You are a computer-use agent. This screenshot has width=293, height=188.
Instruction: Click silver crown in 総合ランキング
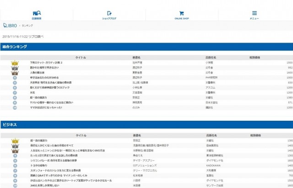(x=15, y=67)
